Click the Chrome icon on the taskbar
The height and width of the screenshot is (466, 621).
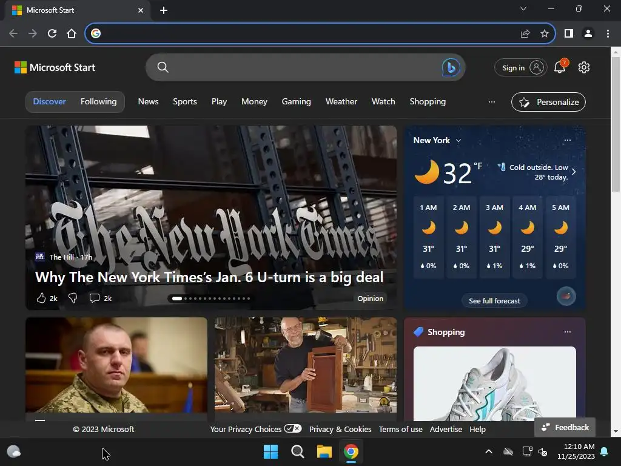(x=351, y=451)
